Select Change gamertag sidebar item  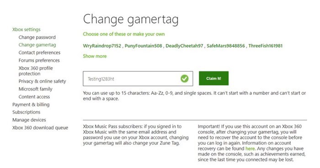tap(37, 45)
